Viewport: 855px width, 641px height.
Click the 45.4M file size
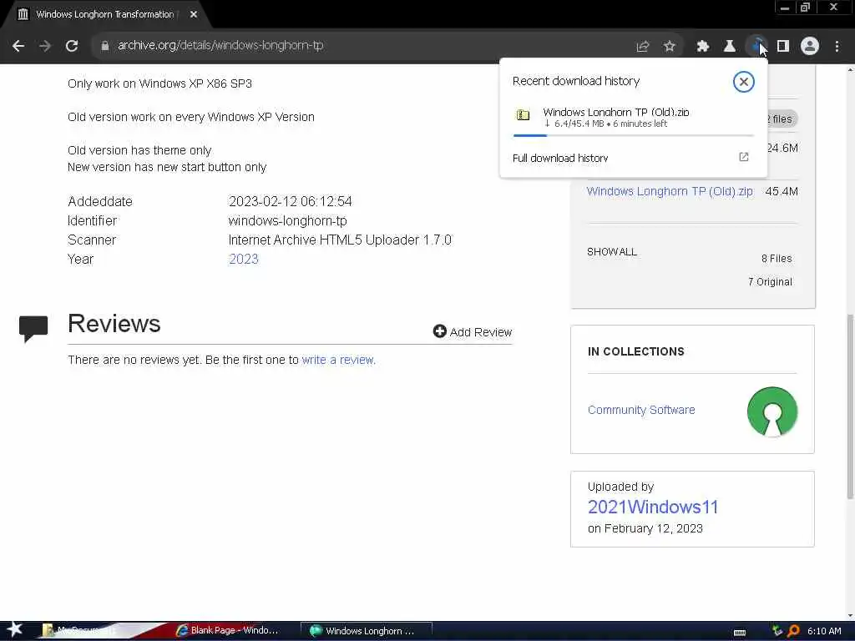coord(782,191)
